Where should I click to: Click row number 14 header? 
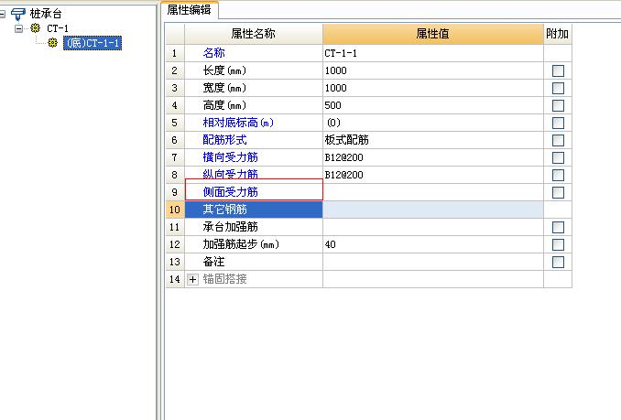point(175,279)
